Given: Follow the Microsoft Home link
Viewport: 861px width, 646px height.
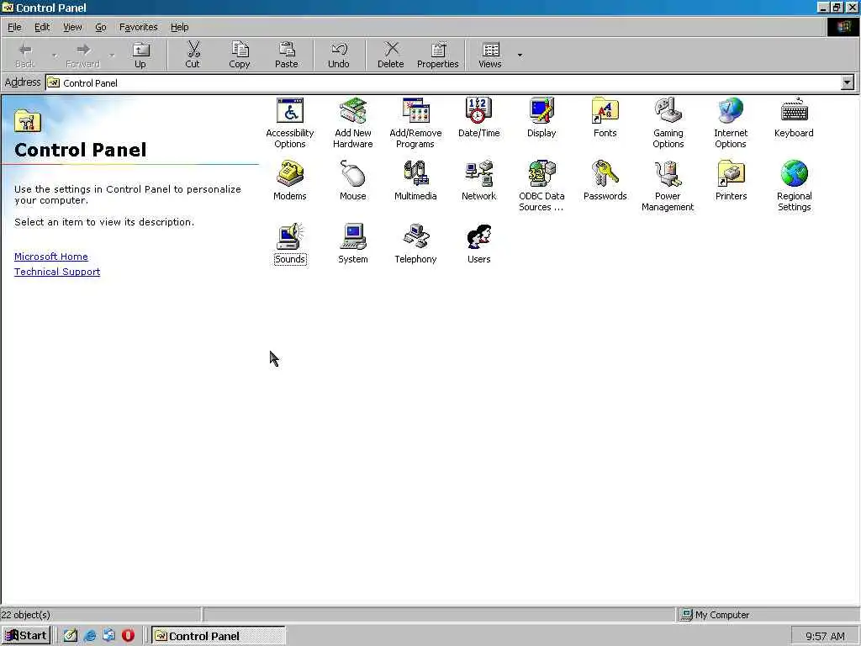Looking at the screenshot, I should coord(51,257).
